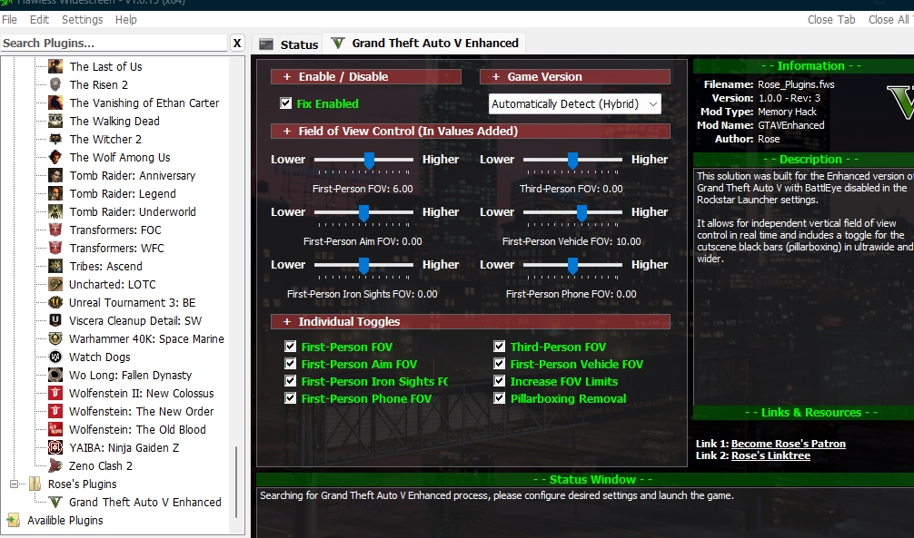The width and height of the screenshot is (914, 538).
Task: Toggle First-Person FOV checkbox
Action: pos(291,346)
